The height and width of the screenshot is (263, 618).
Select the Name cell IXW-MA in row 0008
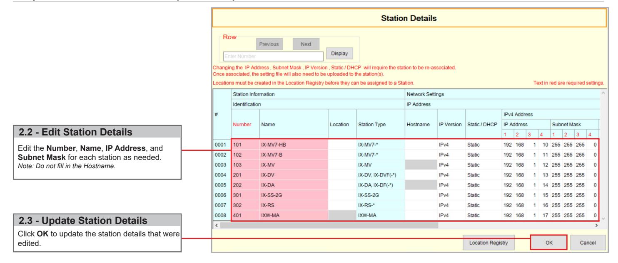click(x=294, y=215)
